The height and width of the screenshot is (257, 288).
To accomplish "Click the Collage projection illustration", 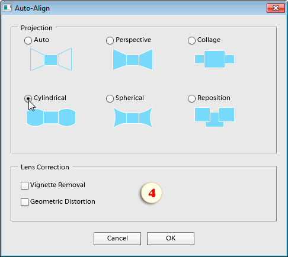I will [215, 59].
